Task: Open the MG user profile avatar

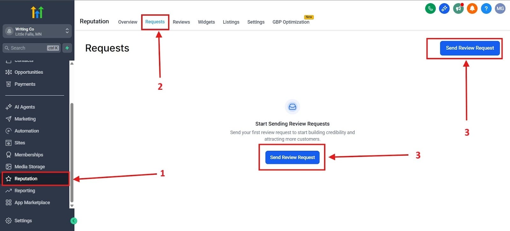Action: 500,9
